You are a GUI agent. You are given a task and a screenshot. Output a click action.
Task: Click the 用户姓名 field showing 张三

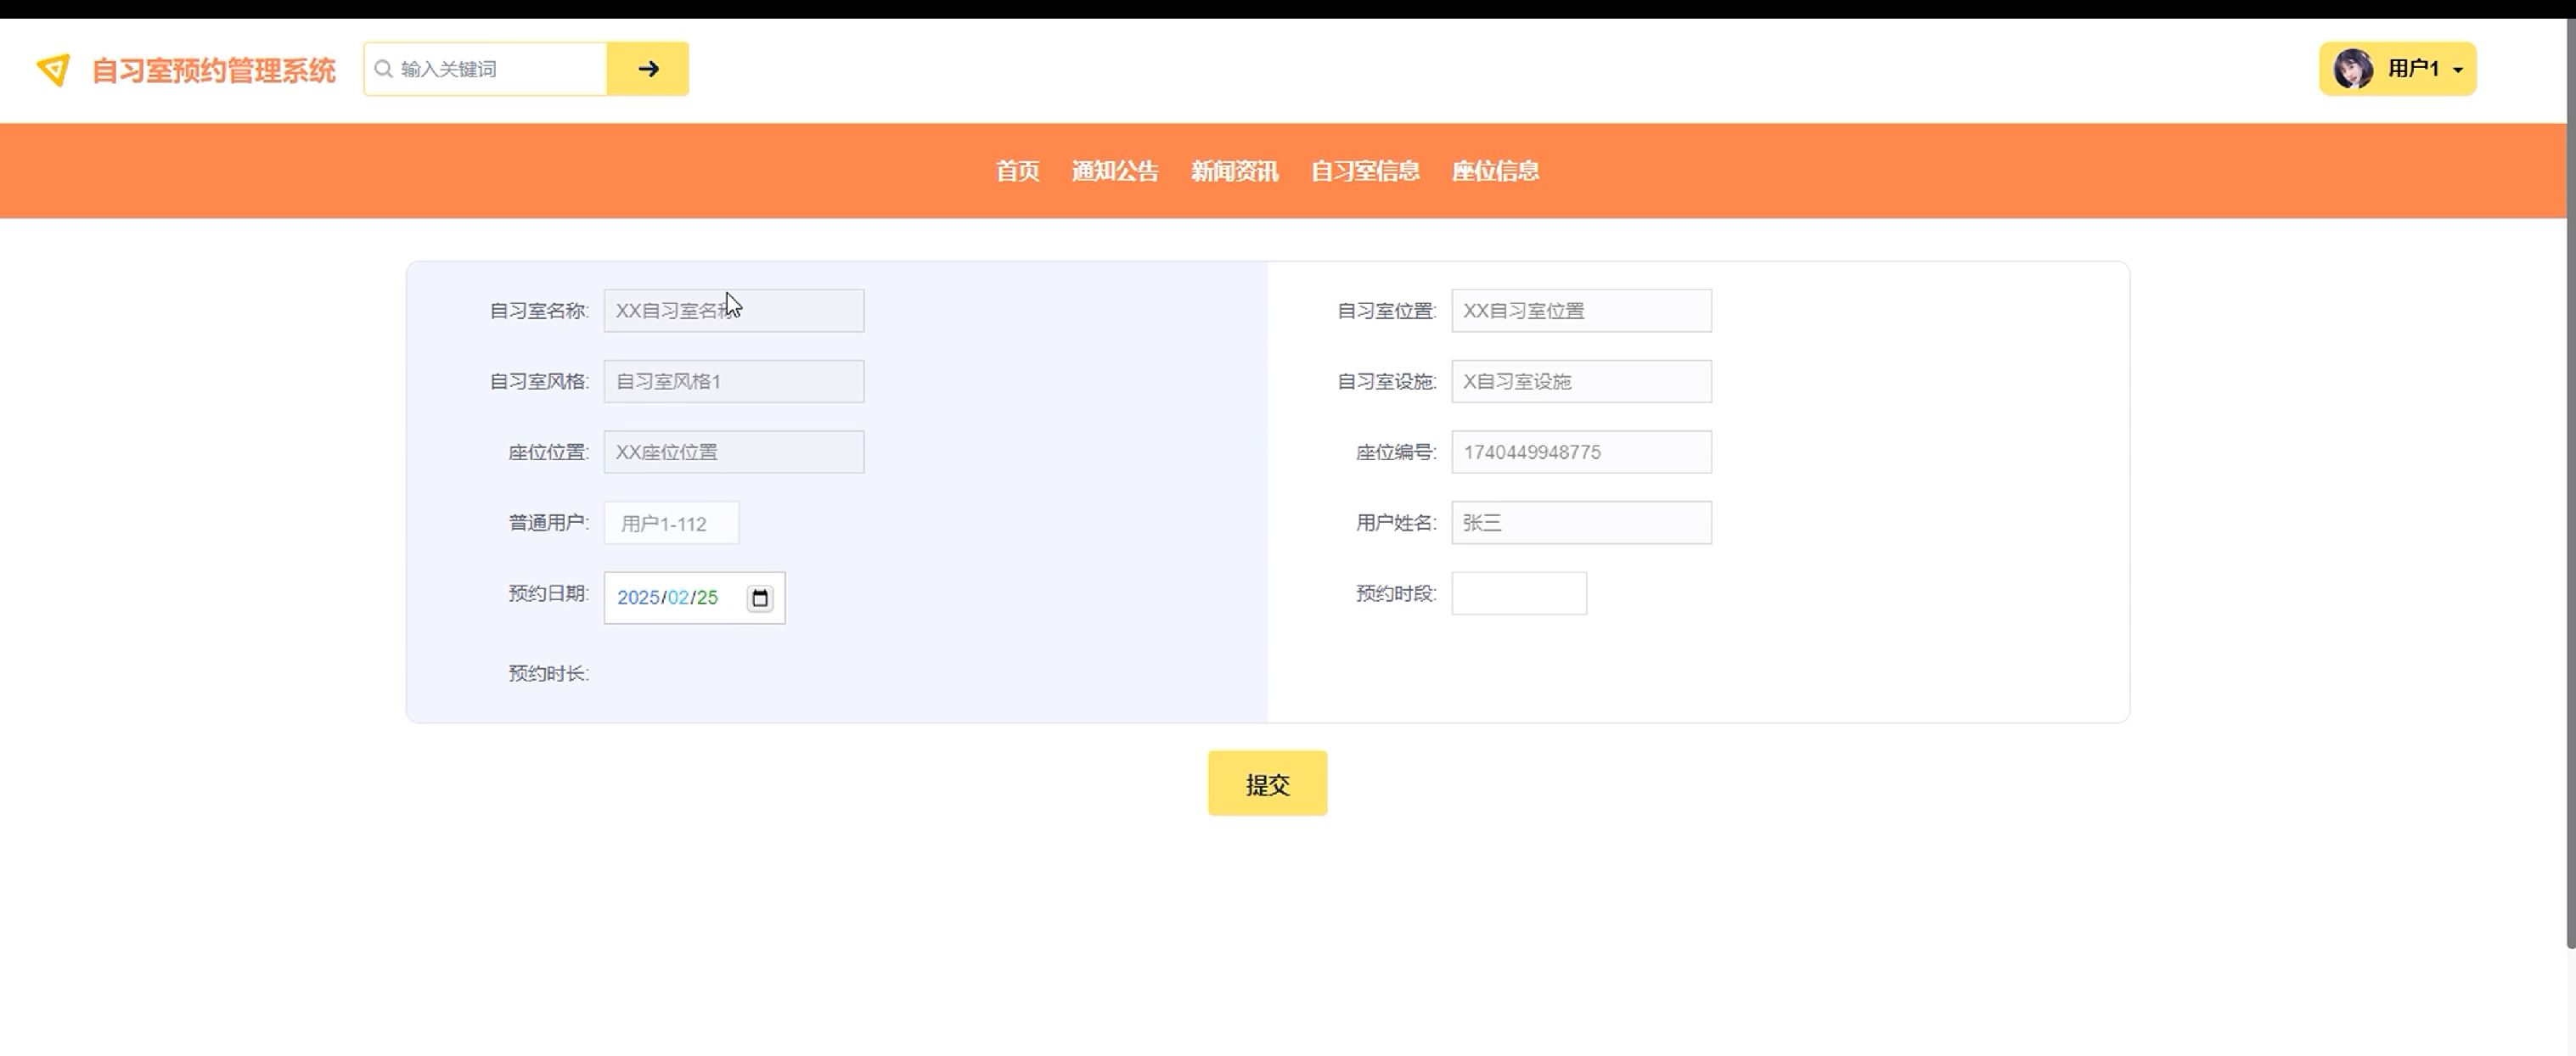point(1580,523)
